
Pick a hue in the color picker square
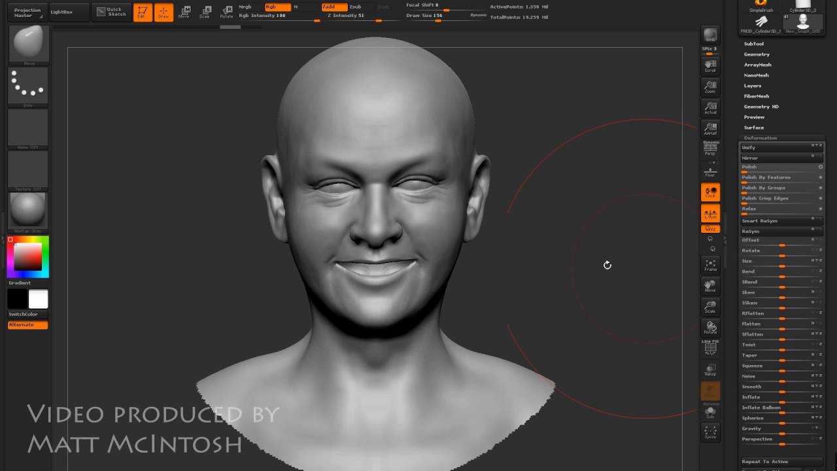pos(28,256)
